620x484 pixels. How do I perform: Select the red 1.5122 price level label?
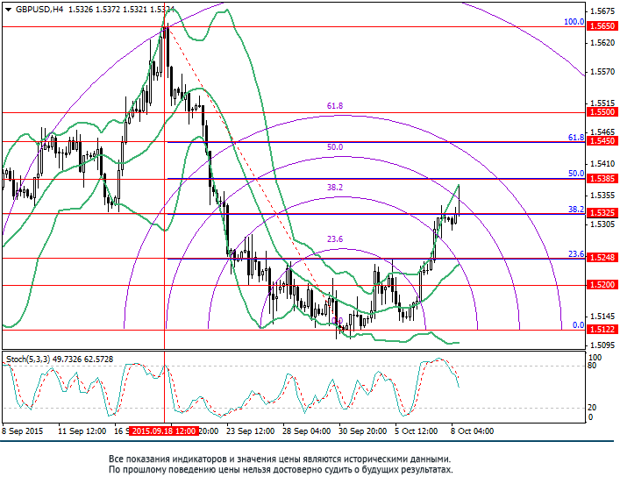click(602, 330)
